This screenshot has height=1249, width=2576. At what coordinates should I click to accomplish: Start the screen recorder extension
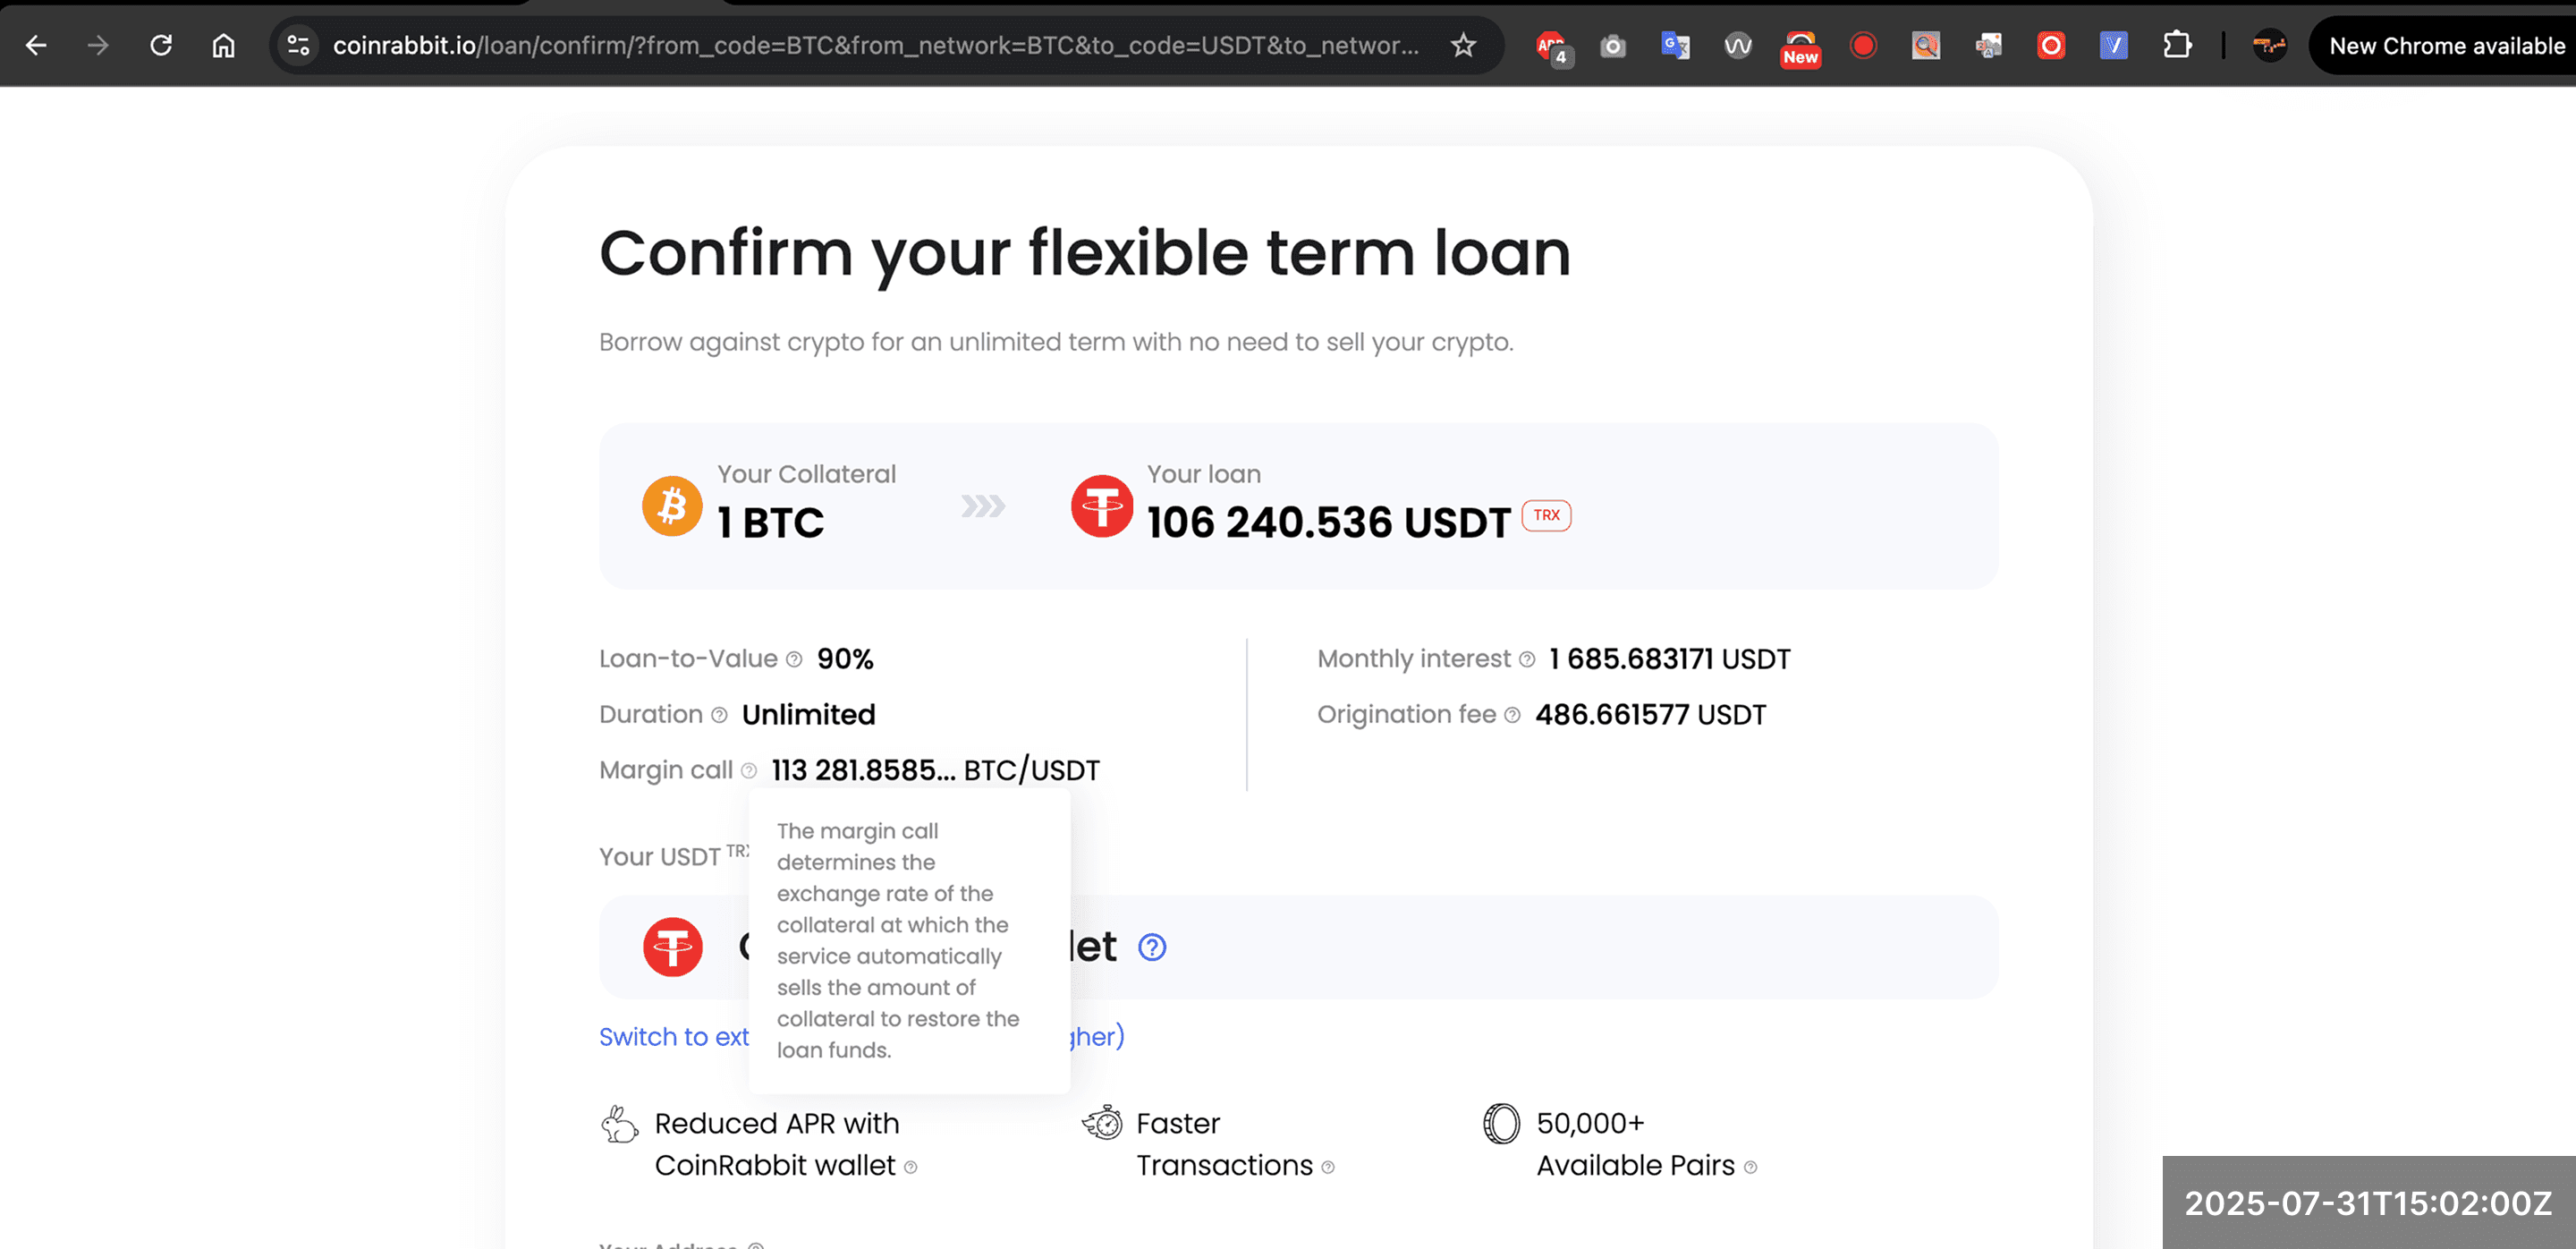click(1862, 45)
